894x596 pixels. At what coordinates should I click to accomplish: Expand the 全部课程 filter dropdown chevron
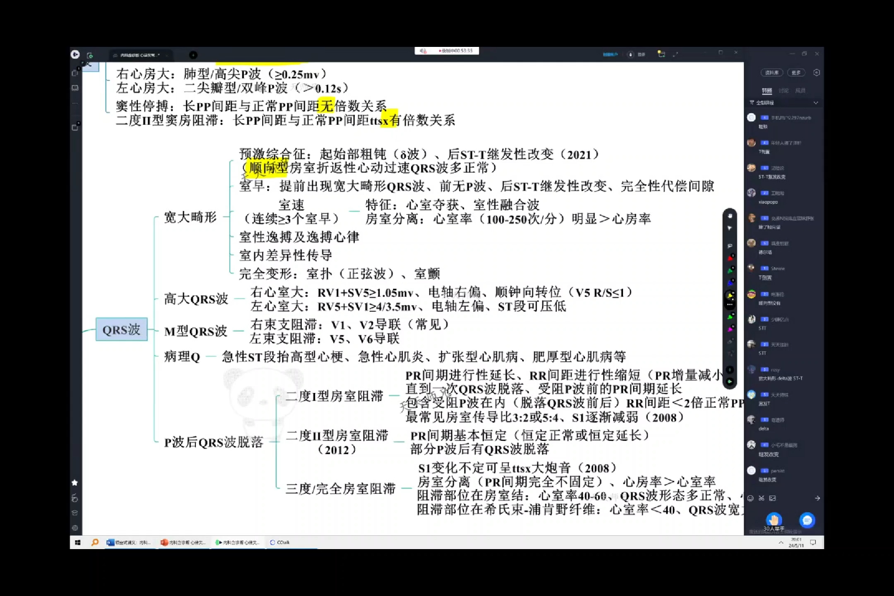tap(816, 103)
